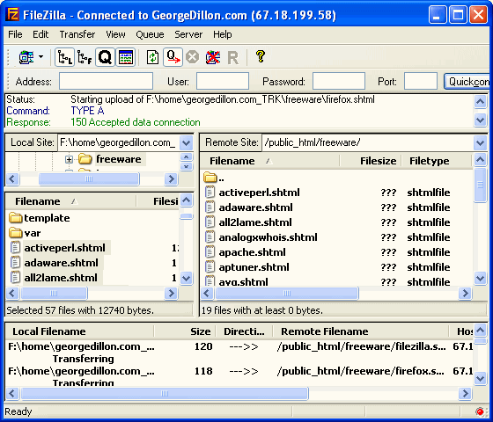
Task: Click into the Password input field
Action: click(339, 81)
